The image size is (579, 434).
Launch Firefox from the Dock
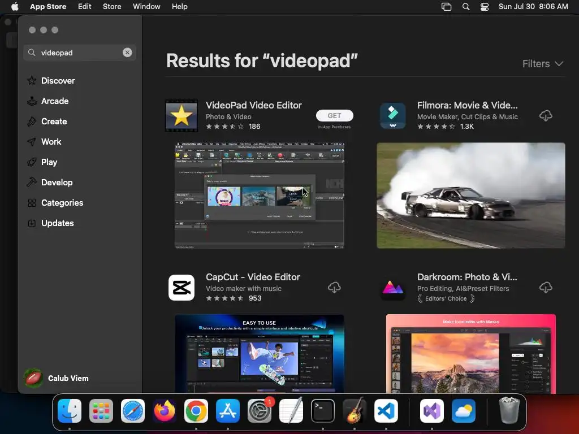click(x=165, y=411)
